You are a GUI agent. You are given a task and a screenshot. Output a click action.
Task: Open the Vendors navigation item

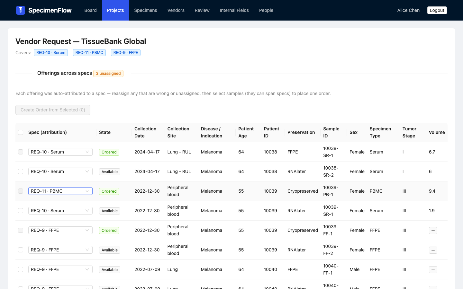coord(176,10)
